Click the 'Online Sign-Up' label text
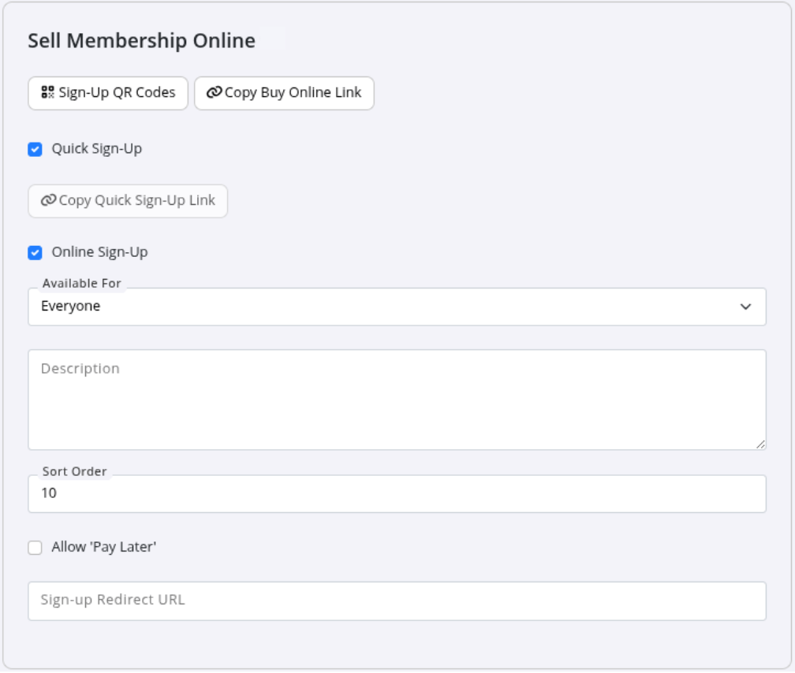The height and width of the screenshot is (673, 795). click(x=99, y=253)
